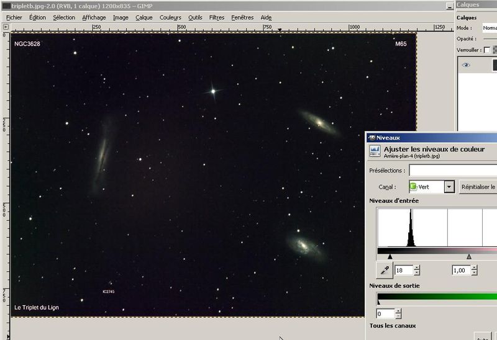497x340 pixels.
Task: Increase the gamma 1,00 value stepper
Action: tap(475, 268)
